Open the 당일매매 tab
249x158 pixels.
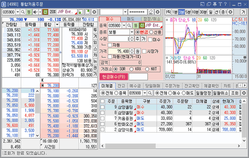[x=152, y=86]
